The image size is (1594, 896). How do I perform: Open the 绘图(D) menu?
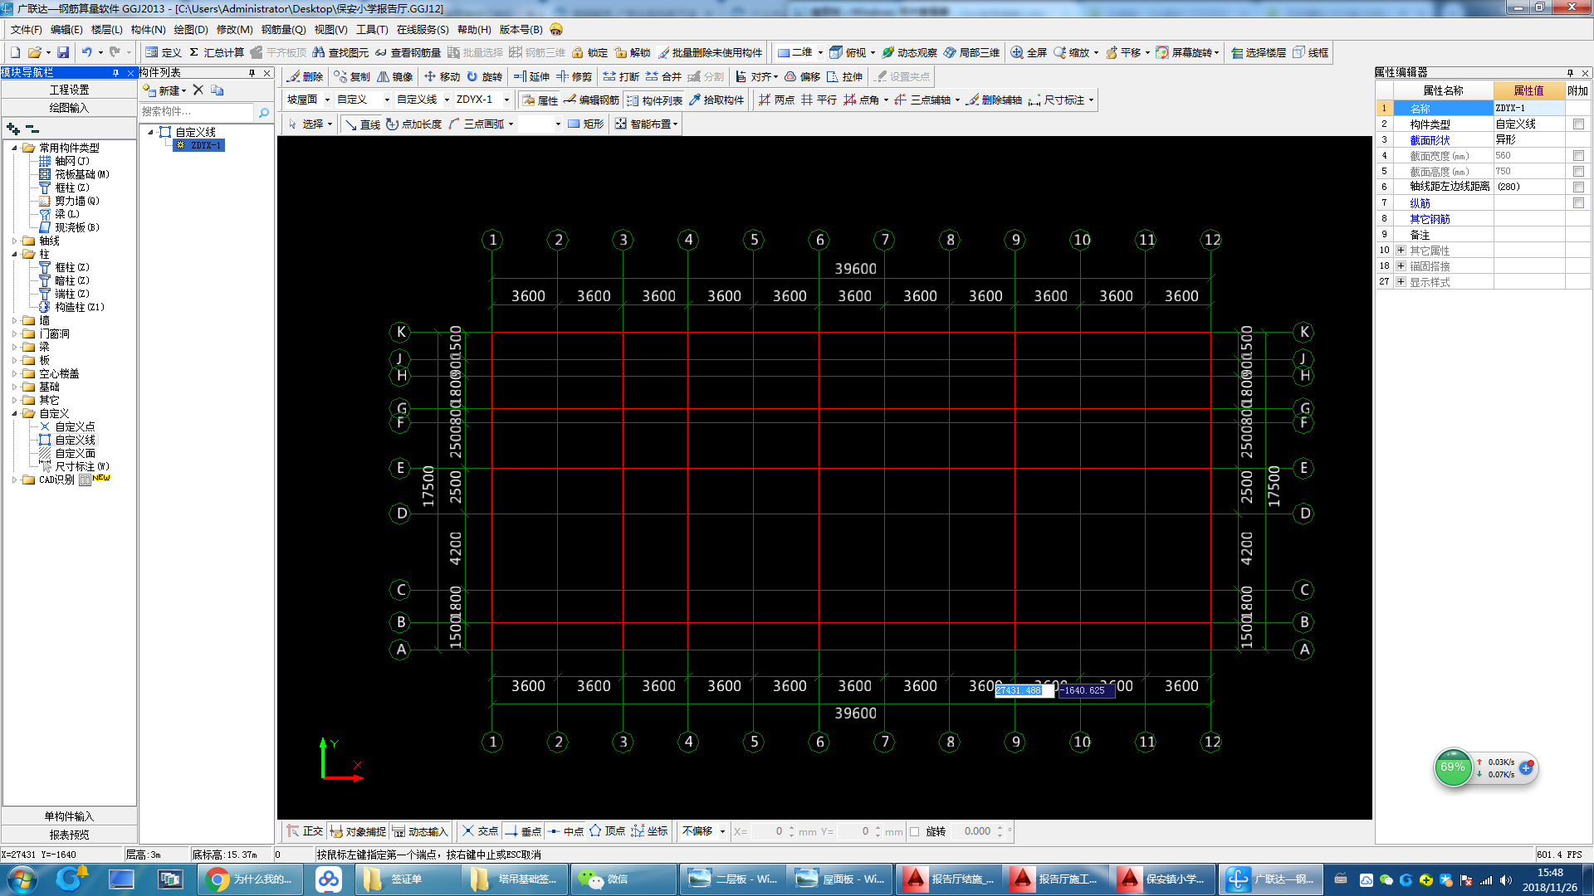click(191, 29)
